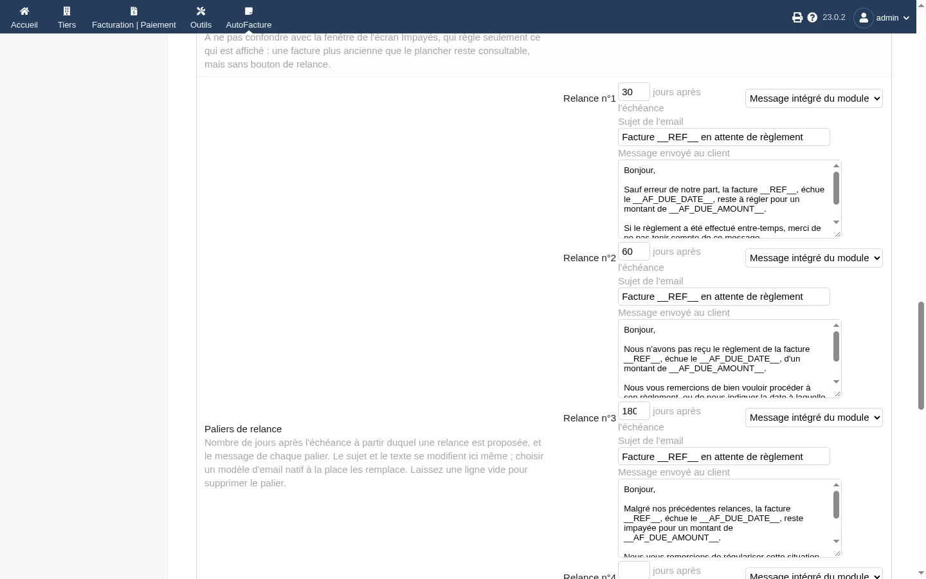The width and height of the screenshot is (926, 579).
Task: Click the Relance n°1 label
Action: coord(590,98)
